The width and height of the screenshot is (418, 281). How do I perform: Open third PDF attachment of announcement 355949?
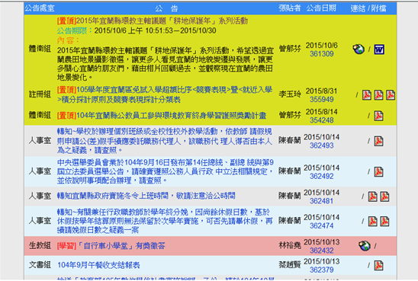click(391, 95)
